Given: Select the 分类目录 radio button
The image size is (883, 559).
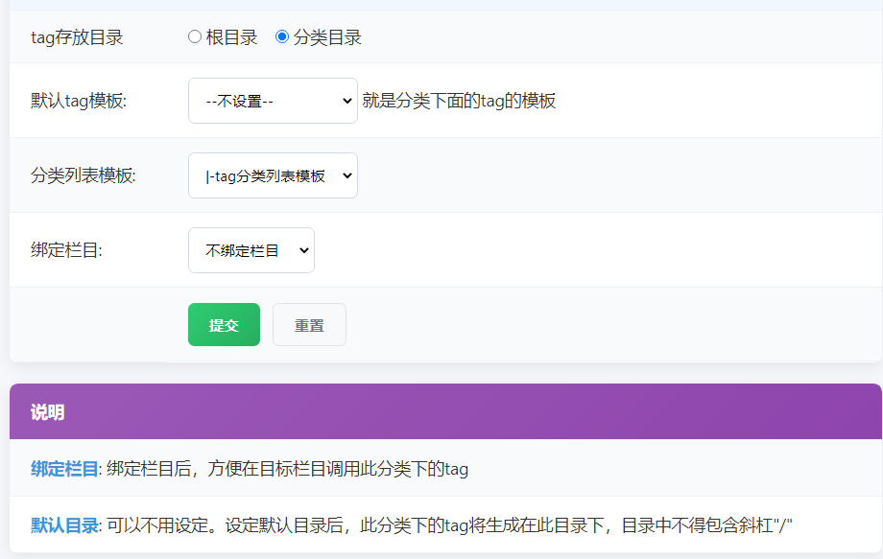Looking at the screenshot, I should click(x=280, y=36).
